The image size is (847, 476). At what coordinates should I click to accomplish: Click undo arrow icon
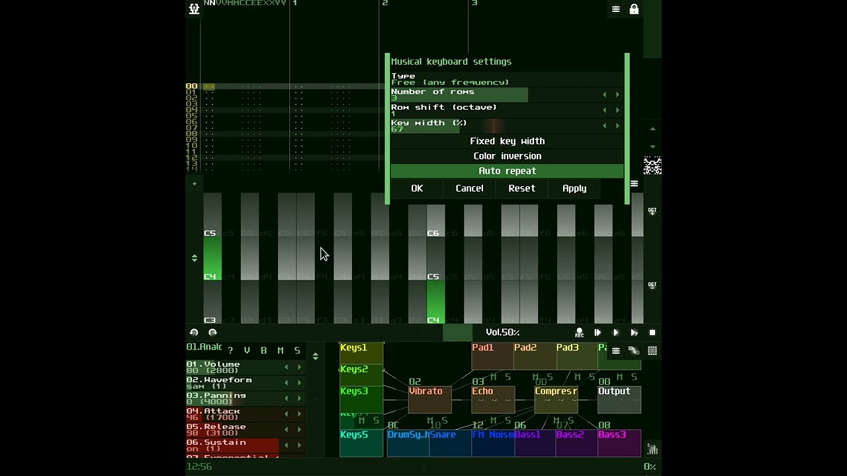tap(194, 333)
